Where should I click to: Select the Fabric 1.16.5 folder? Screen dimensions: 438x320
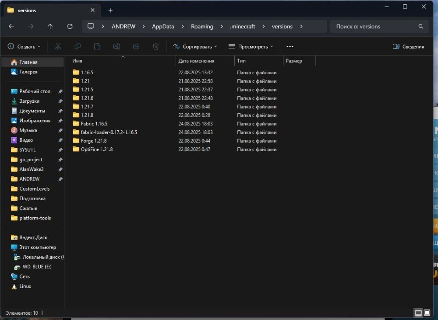click(90, 124)
